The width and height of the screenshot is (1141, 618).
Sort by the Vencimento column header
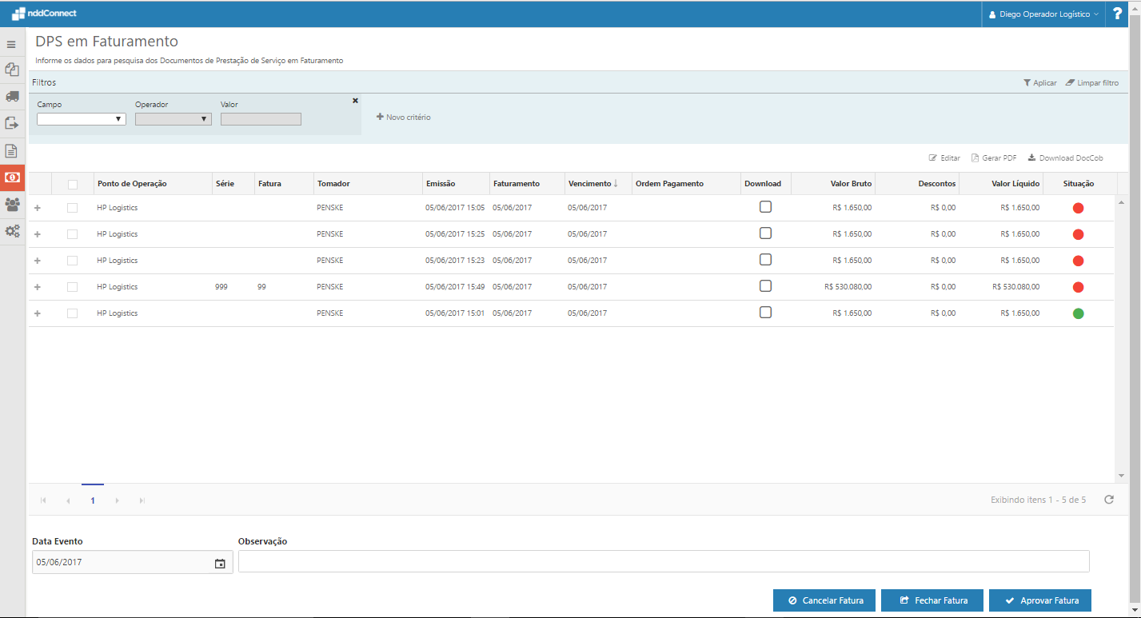coord(592,184)
